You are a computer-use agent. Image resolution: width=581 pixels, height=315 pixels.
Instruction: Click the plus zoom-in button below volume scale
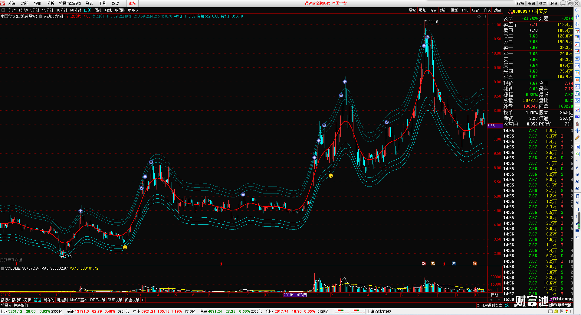point(491,300)
